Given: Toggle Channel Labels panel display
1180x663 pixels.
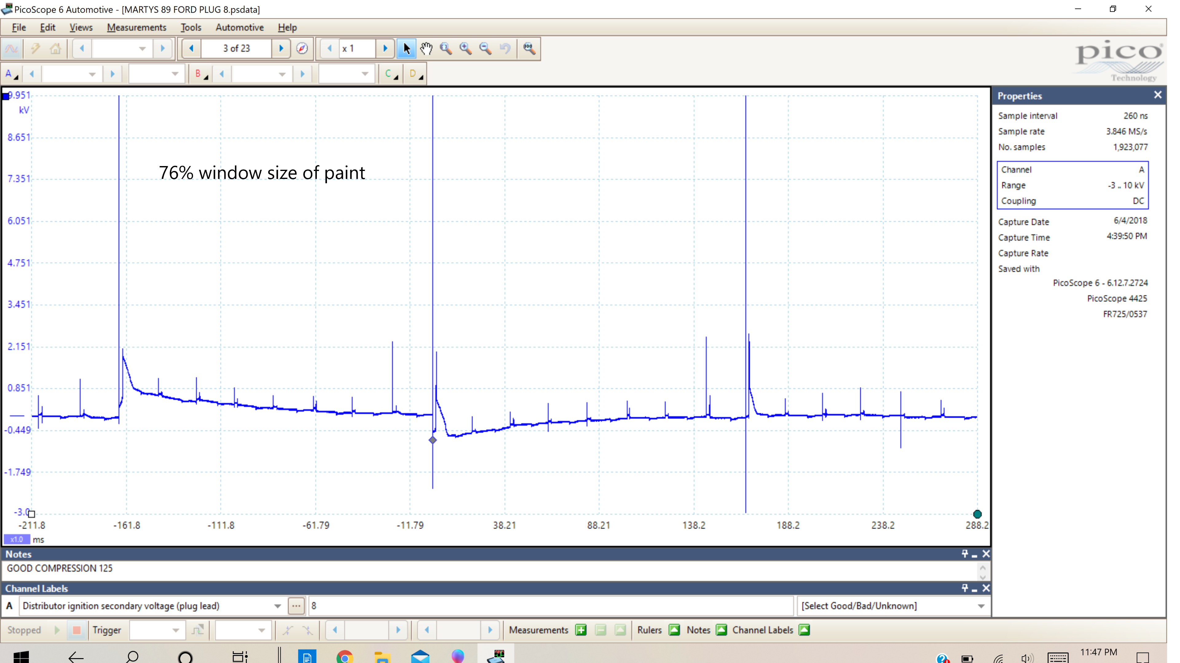Looking at the screenshot, I should click(804, 630).
